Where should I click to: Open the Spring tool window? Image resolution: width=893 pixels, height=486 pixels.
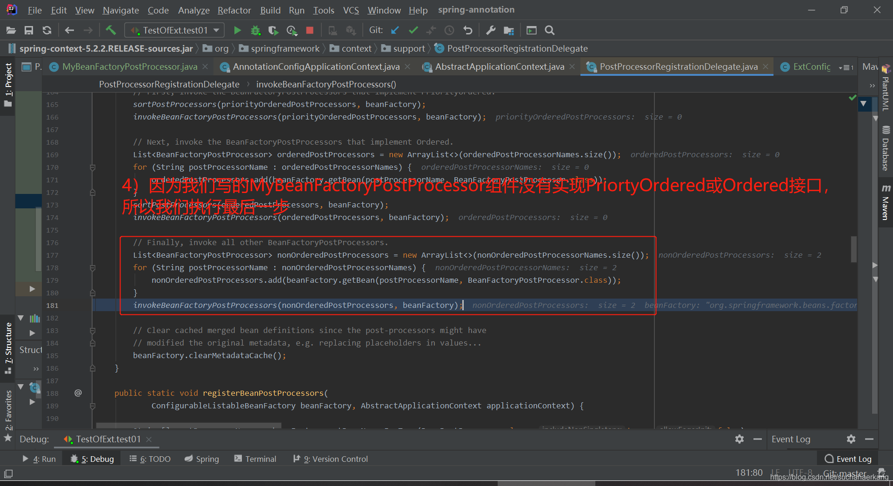pyautogui.click(x=202, y=459)
